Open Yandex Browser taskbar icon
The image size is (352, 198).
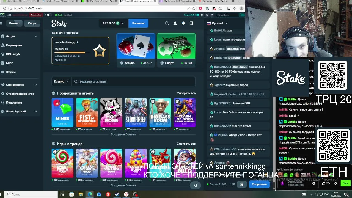(x=126, y=194)
